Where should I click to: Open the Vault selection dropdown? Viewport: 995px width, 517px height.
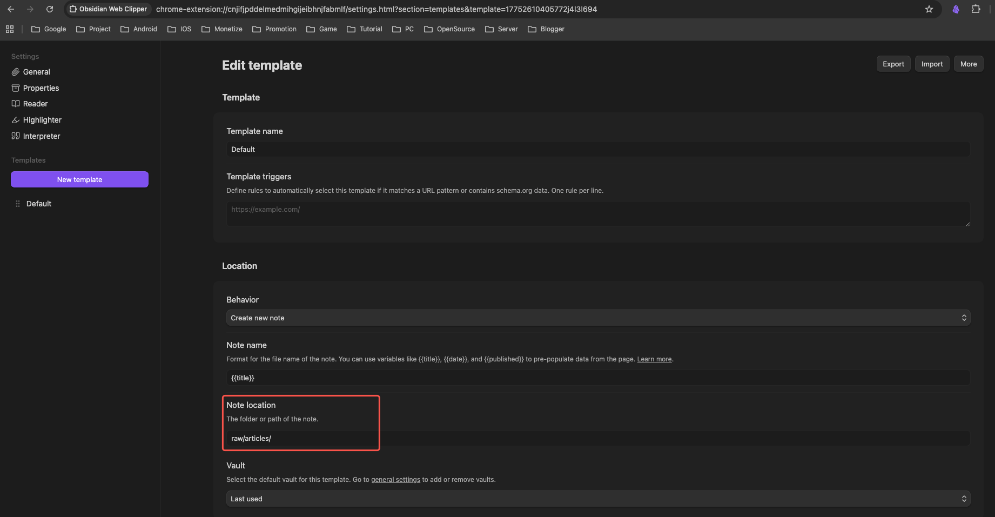(598, 499)
